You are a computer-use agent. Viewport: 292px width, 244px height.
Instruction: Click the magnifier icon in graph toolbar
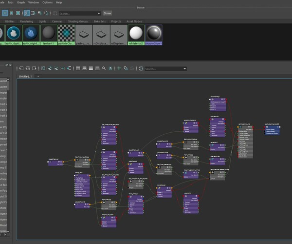104,69
